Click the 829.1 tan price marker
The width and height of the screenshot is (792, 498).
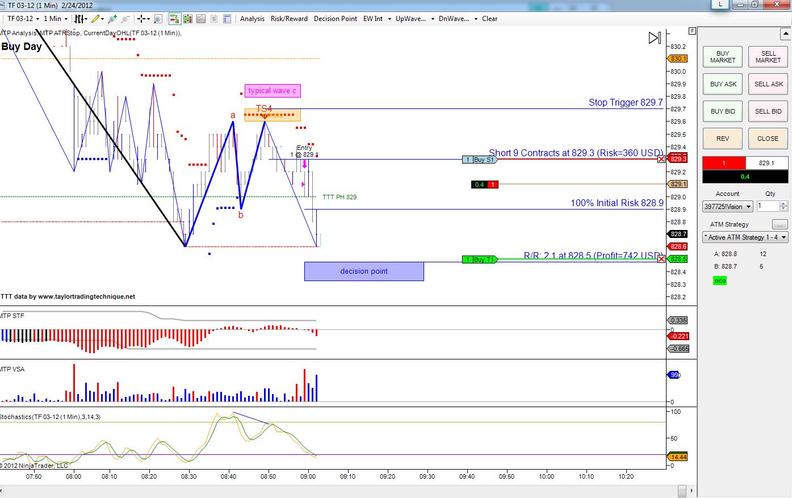tap(677, 184)
